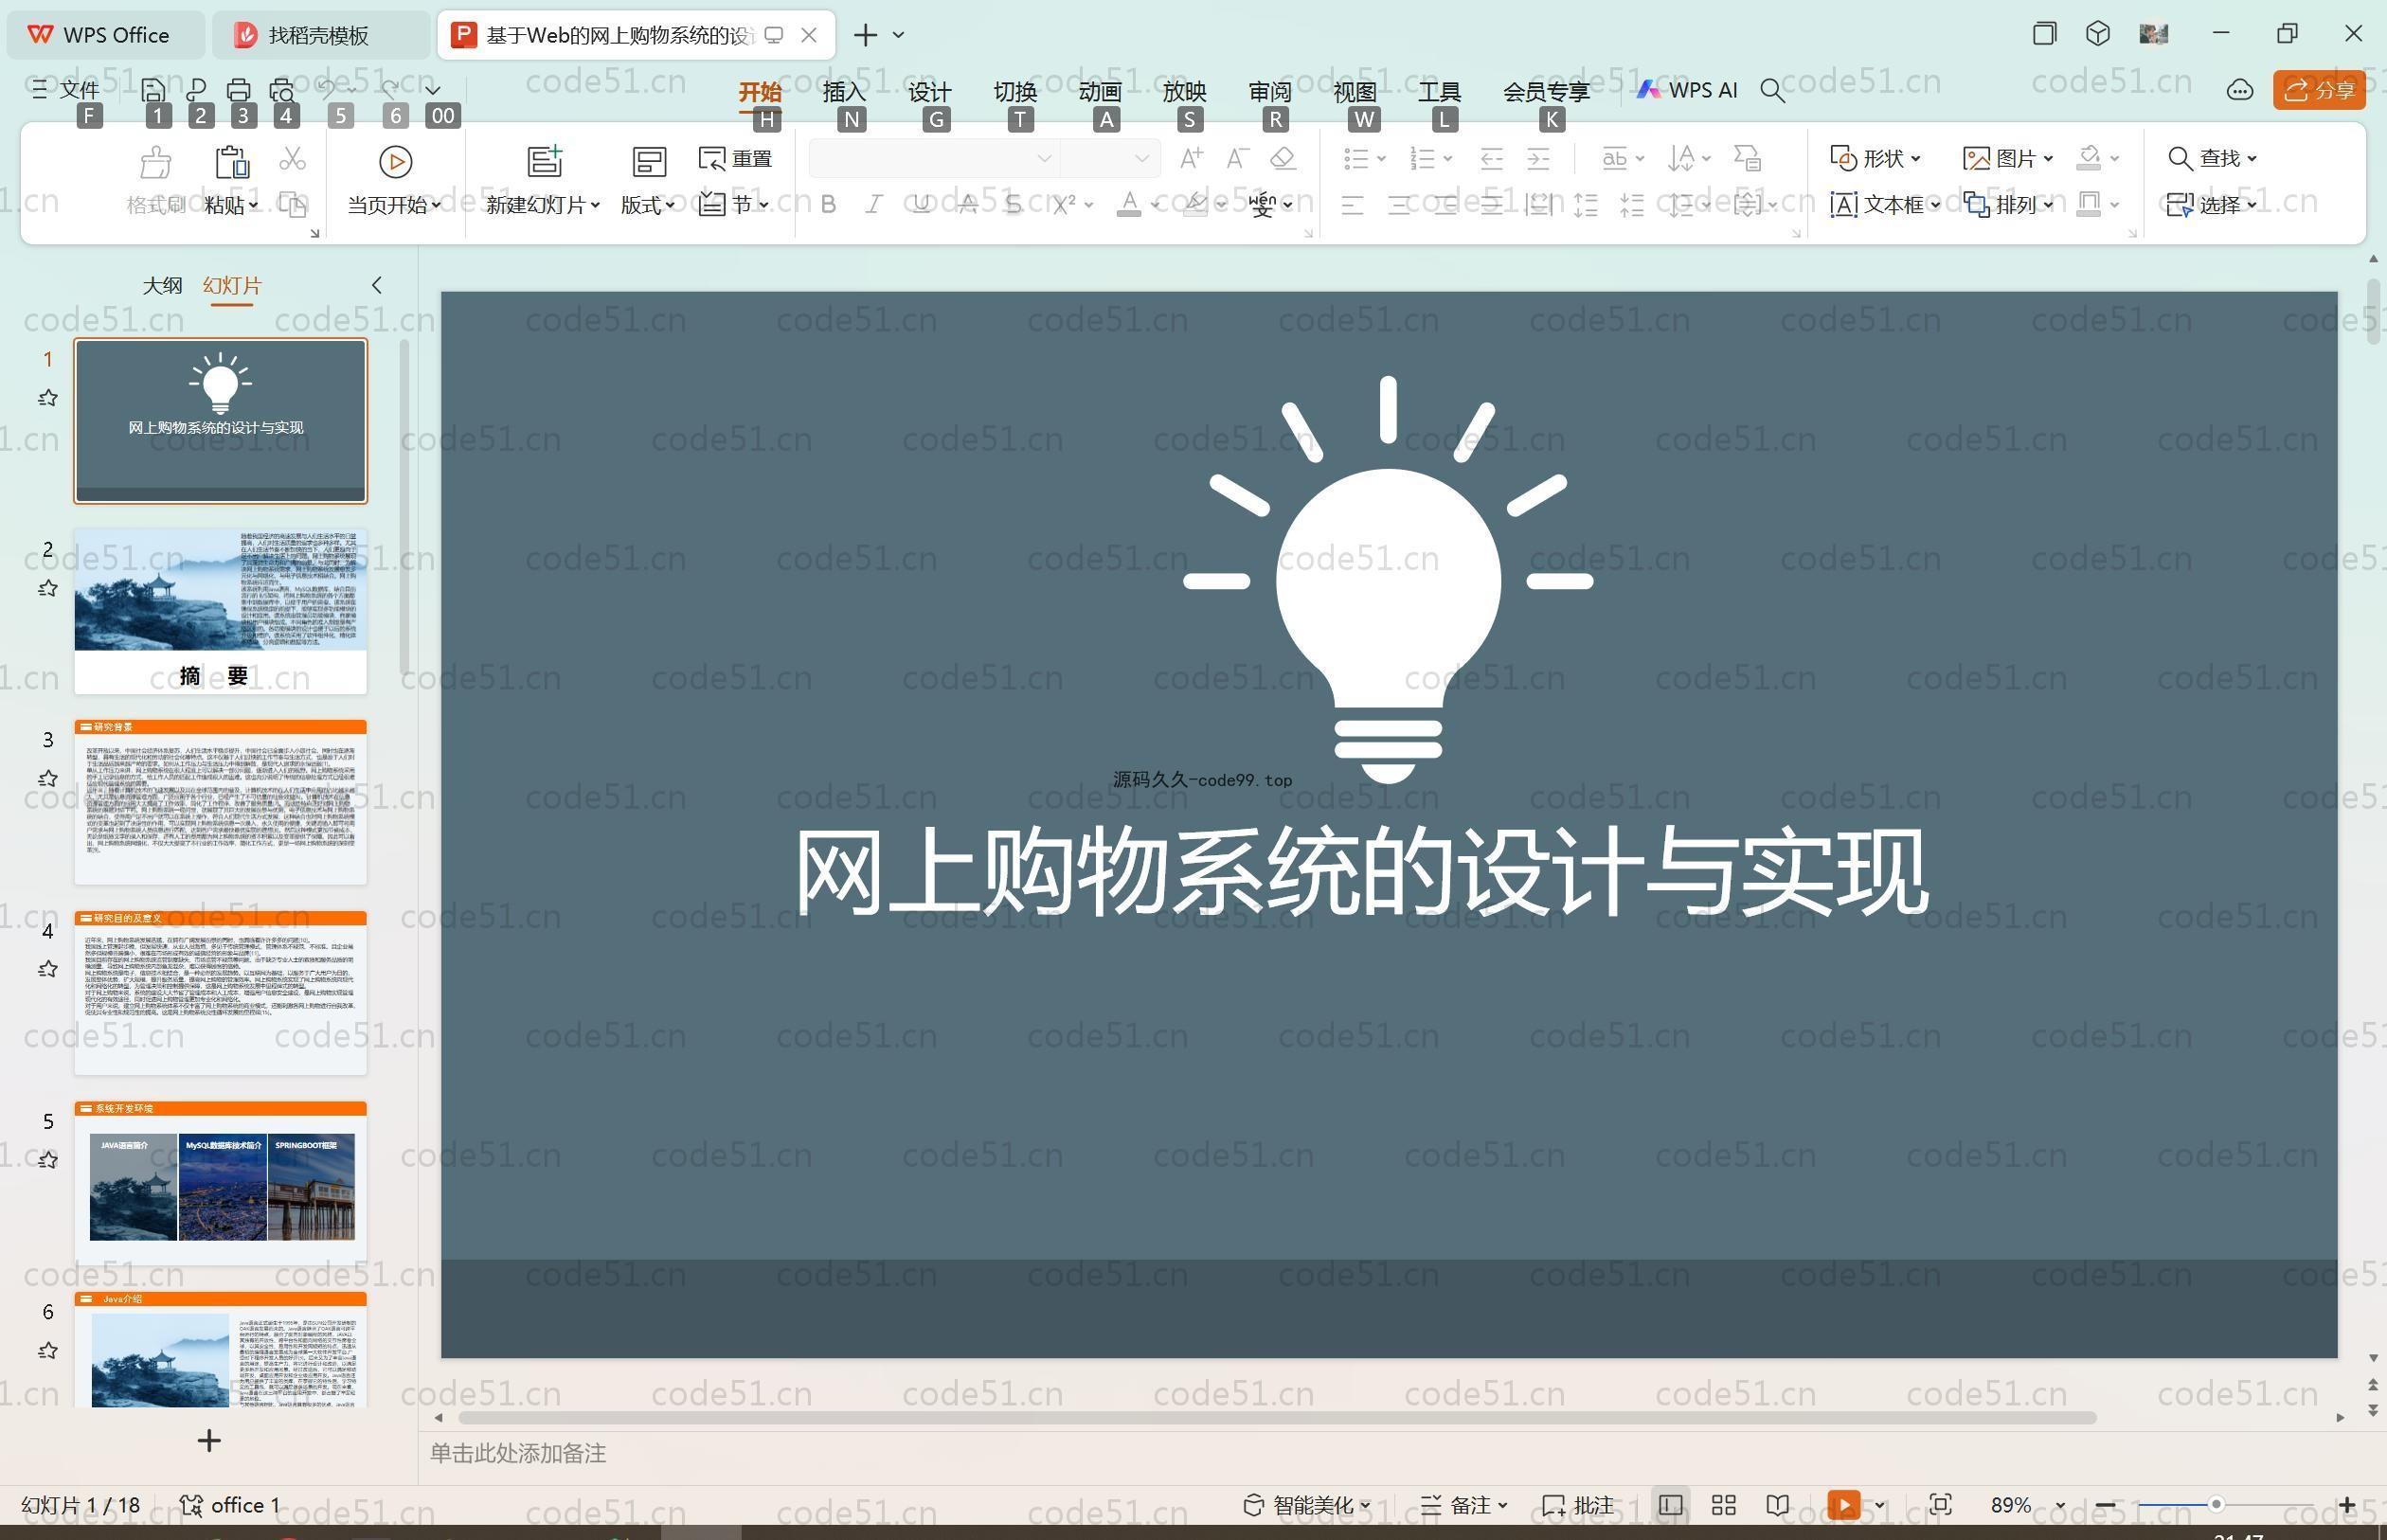
Task: Click 新建幻灯片 new slide button
Action: pos(543,182)
